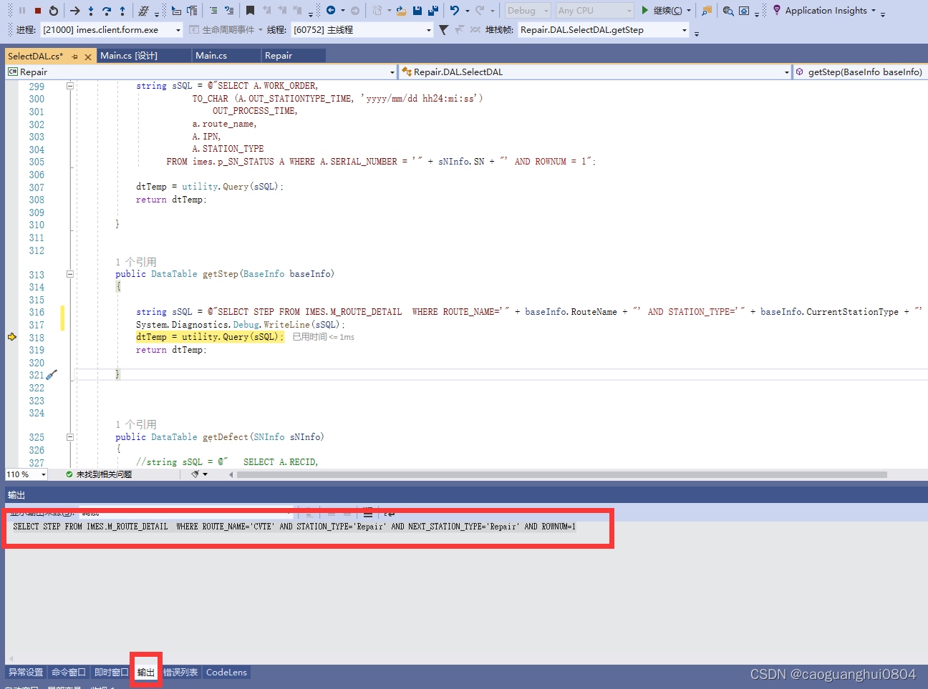
Task: Filter threads with the funnel icon
Action: point(443,30)
